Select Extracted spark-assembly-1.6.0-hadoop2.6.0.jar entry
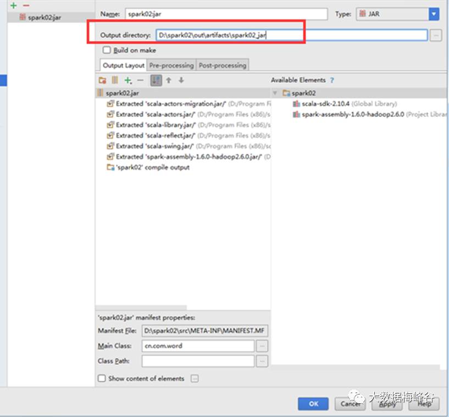449x417 pixels. (188, 156)
